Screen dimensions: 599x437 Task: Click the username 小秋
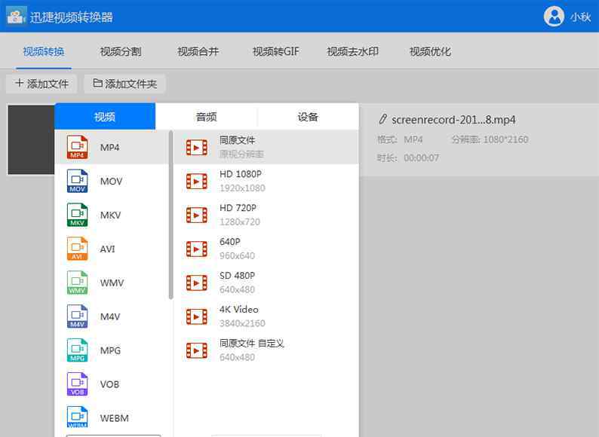pos(581,17)
